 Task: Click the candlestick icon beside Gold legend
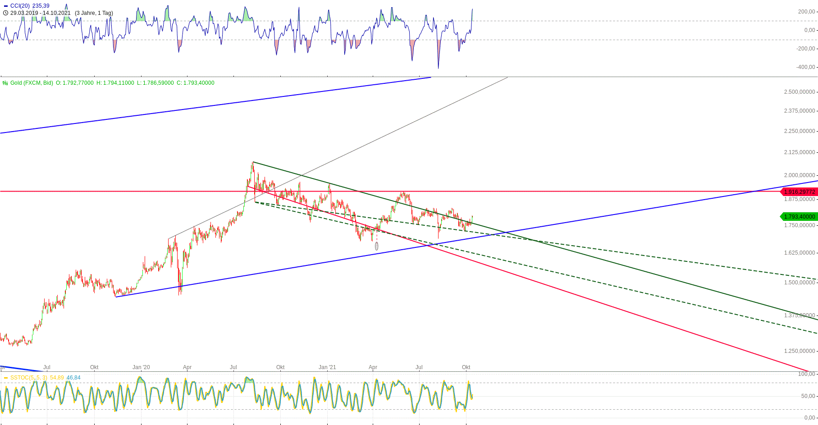5,83
